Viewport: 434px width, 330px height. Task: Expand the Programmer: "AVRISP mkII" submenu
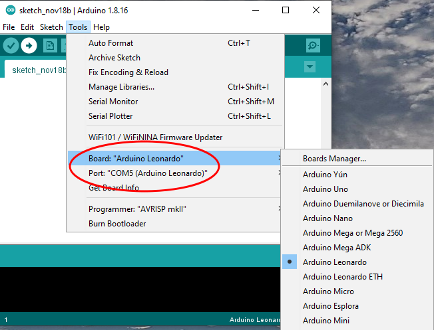175,209
